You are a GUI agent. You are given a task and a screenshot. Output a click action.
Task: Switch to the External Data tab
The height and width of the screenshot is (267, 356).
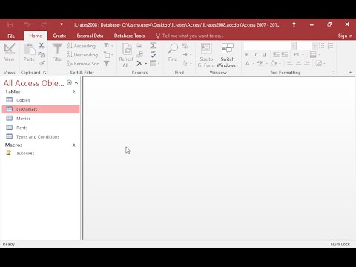(x=90, y=36)
